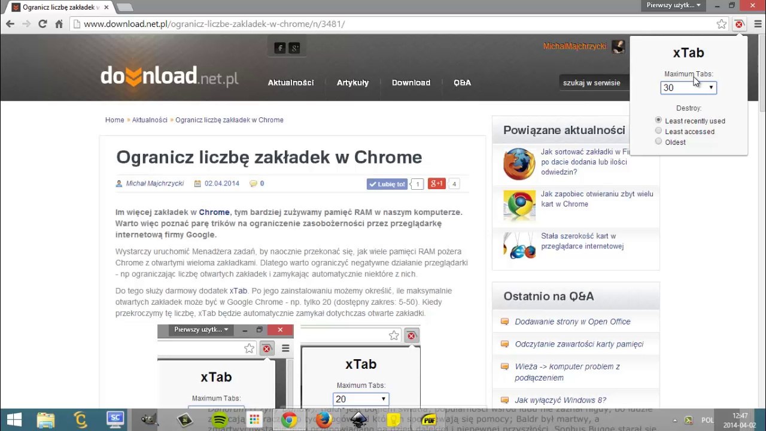The image size is (766, 431).
Task: Open the colorful grid app on taskbar
Action: click(x=254, y=420)
